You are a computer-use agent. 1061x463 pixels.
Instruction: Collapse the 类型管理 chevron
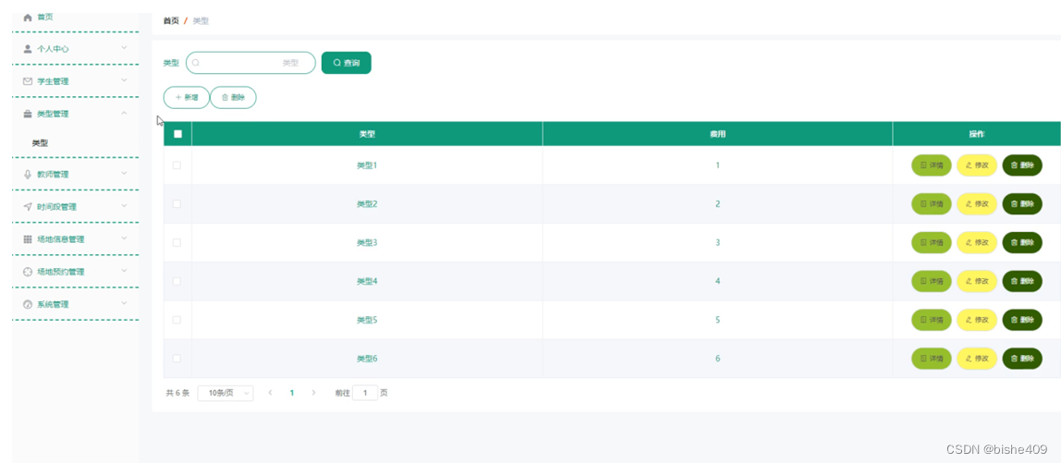point(124,113)
